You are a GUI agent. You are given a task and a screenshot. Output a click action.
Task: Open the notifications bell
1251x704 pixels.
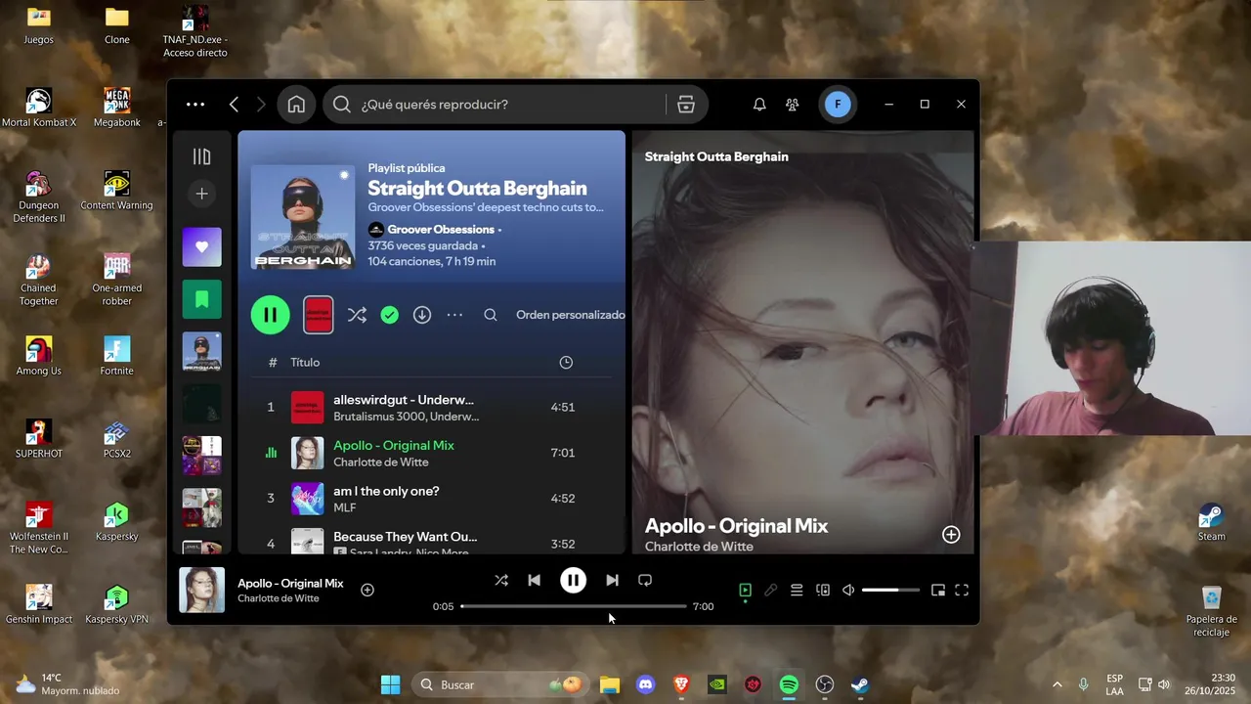(759, 105)
